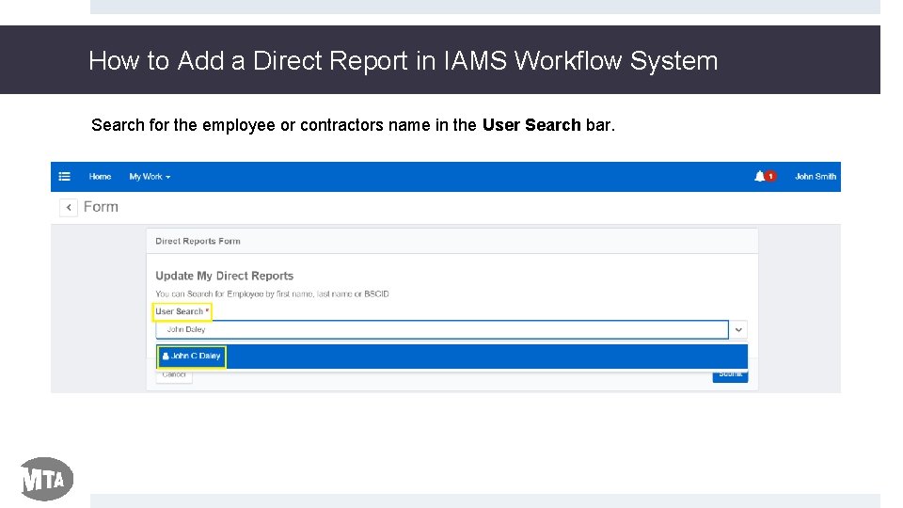
Task: Click the User Search field label
Action: tap(182, 311)
